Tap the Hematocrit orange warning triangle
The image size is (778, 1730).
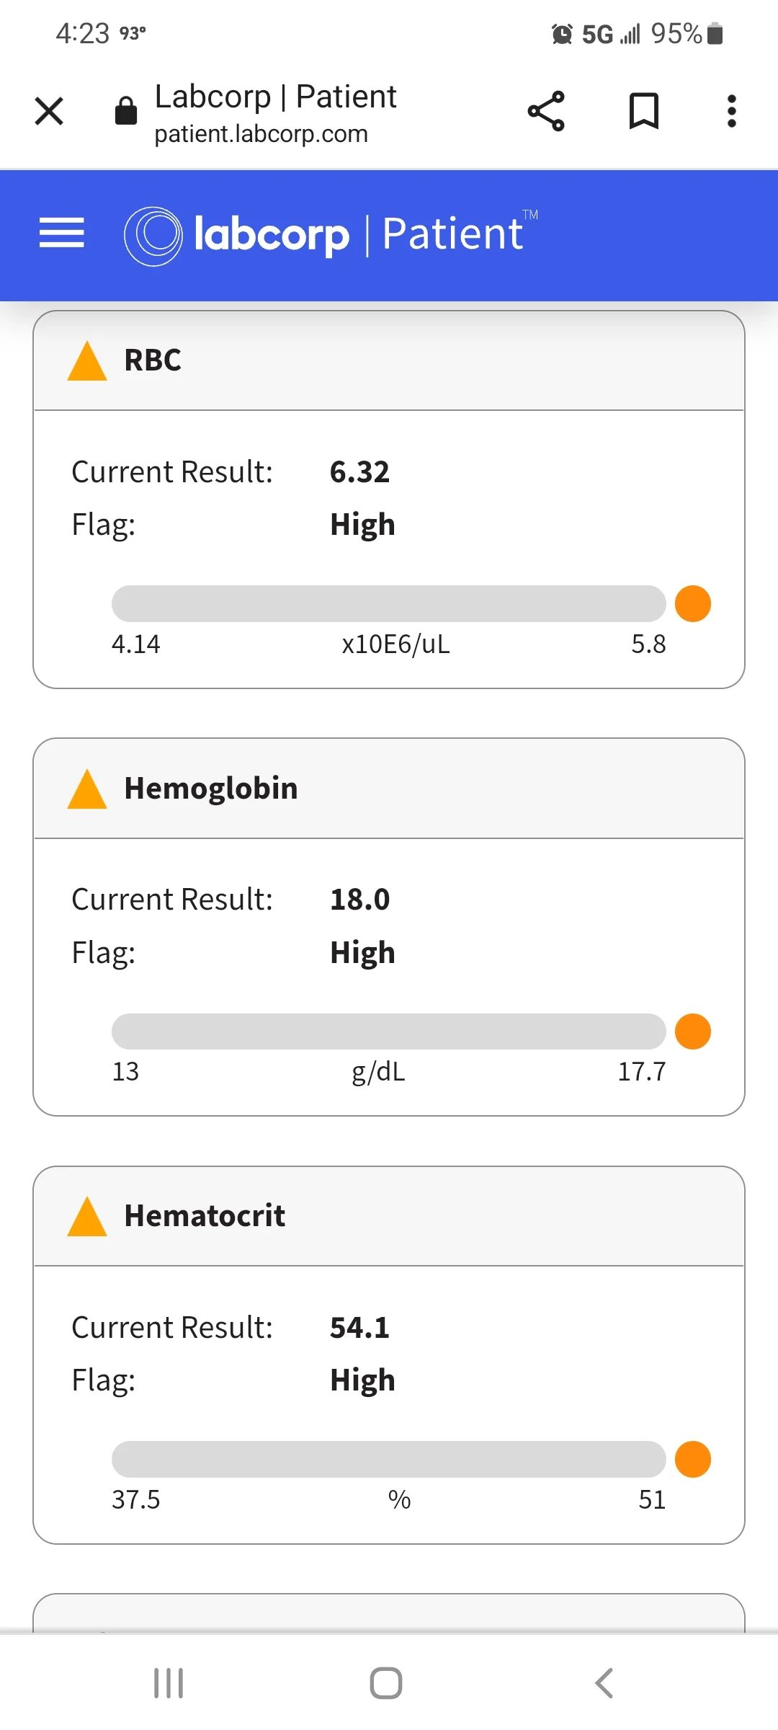[87, 1216]
